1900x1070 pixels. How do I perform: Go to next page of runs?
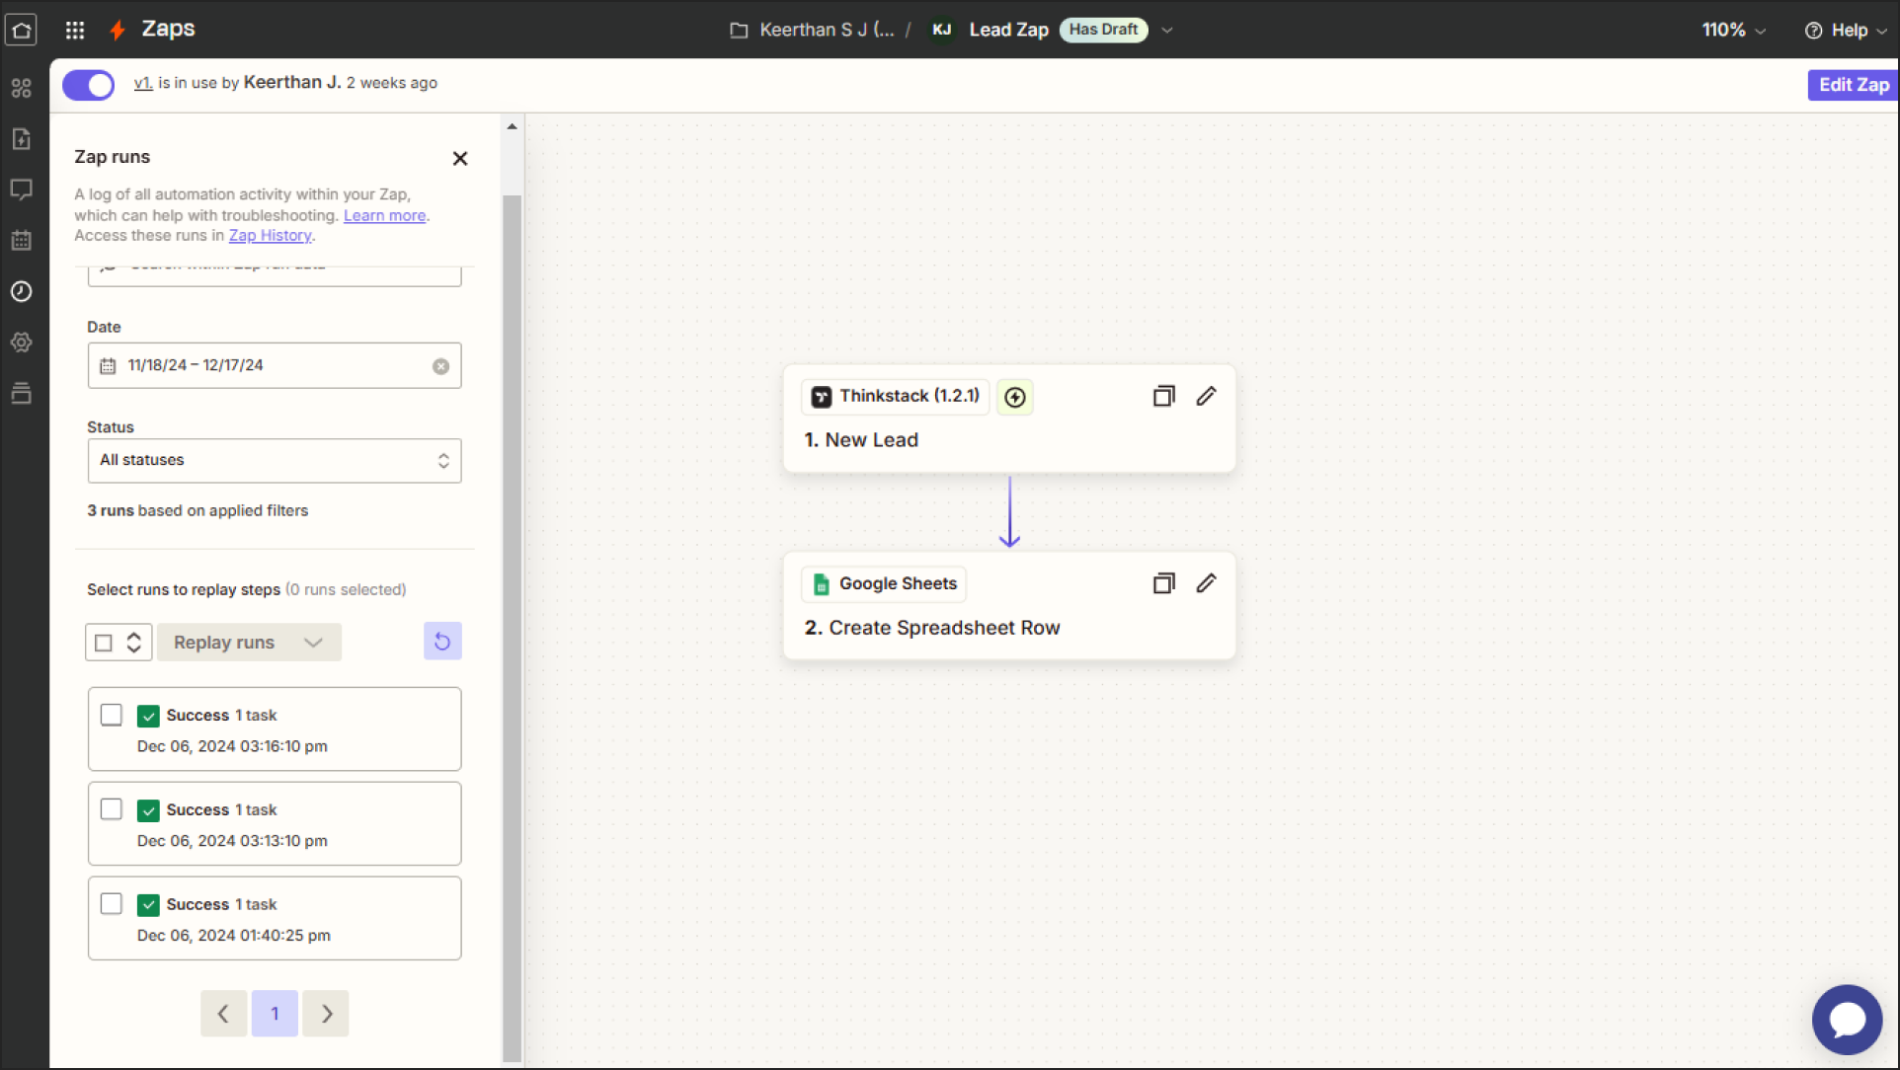[326, 1014]
